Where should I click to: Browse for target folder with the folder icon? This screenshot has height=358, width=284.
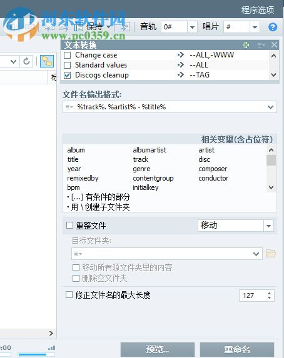tap(271, 254)
